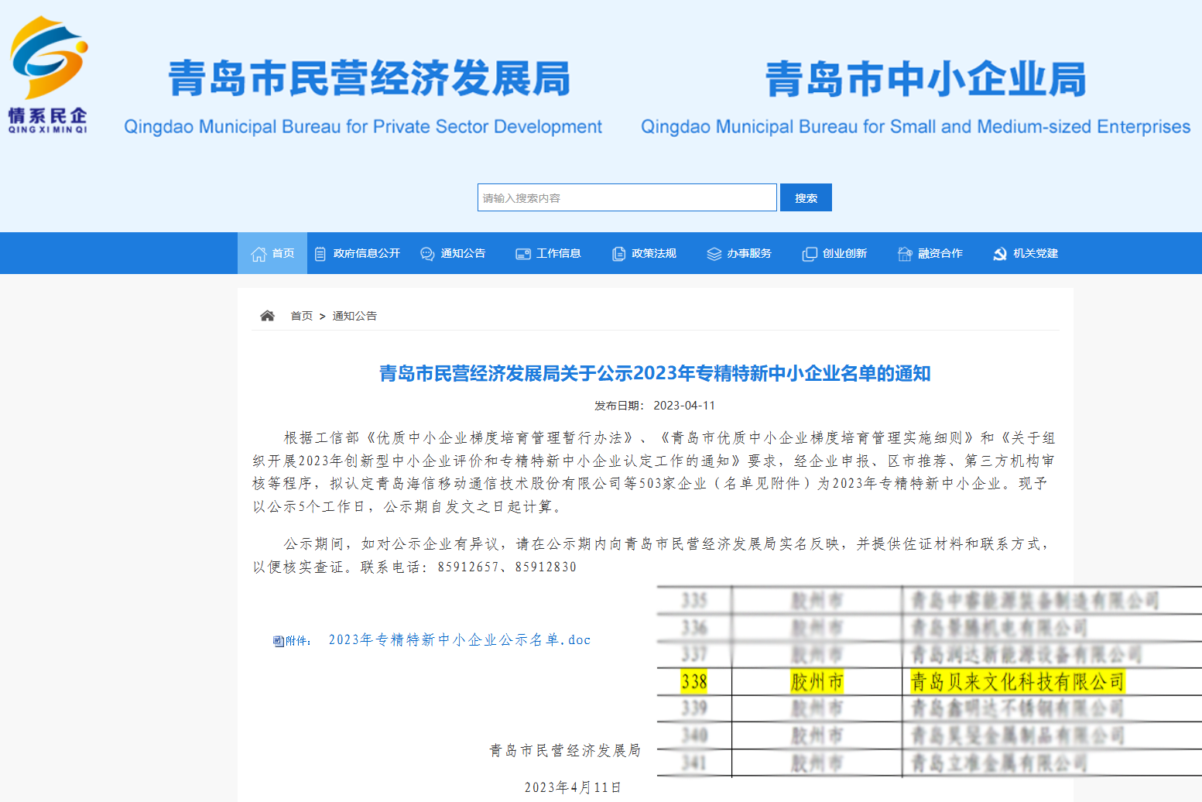
Task: Click the 机关党建 megaphone icon
Action: [999, 253]
